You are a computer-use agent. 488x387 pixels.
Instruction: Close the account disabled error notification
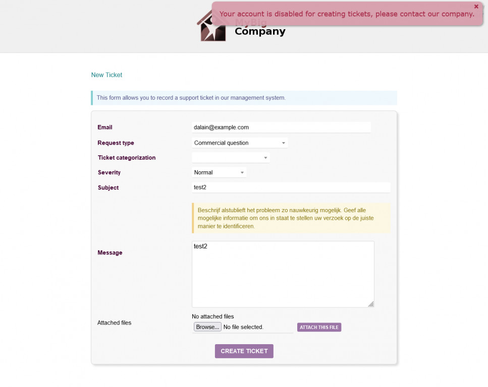click(x=476, y=7)
